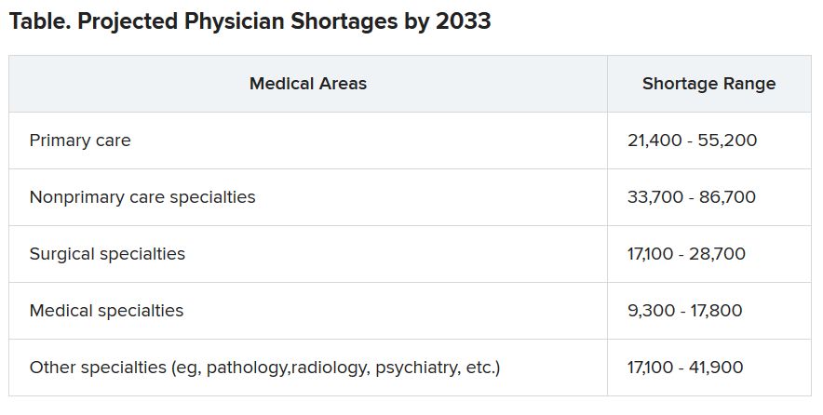The width and height of the screenshot is (823, 415).
Task: Select the Other specialties row label
Action: 264,368
